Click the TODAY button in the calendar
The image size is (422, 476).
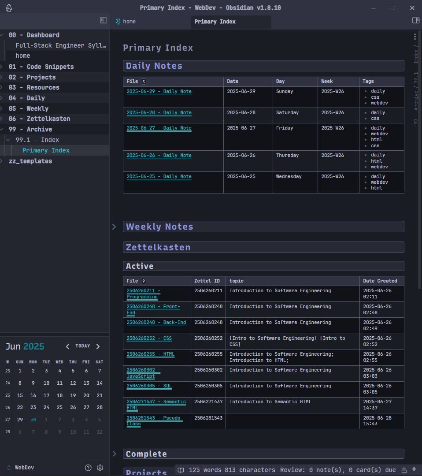(x=82, y=346)
